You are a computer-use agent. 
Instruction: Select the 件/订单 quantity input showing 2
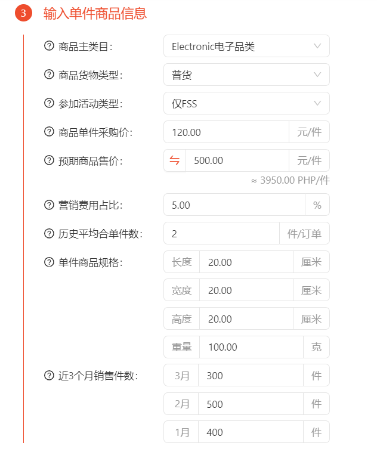point(222,234)
